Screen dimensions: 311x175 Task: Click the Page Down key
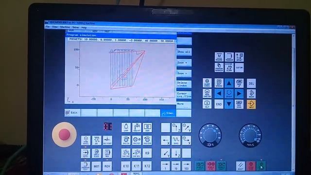239,104
